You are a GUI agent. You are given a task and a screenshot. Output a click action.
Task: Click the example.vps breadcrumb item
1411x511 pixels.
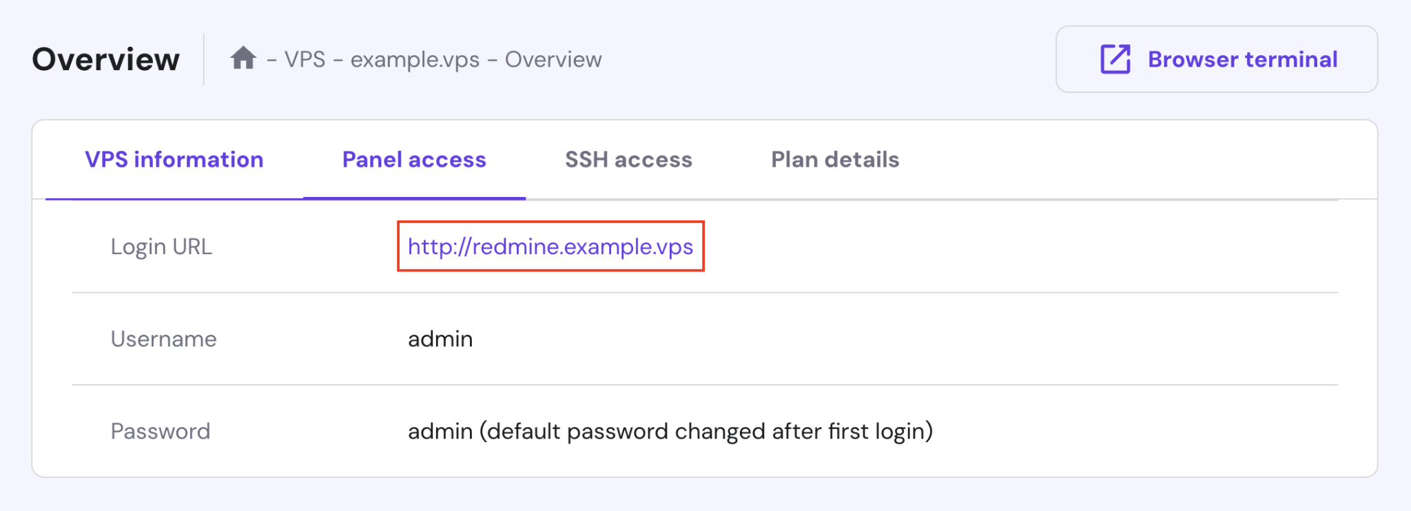pos(415,60)
